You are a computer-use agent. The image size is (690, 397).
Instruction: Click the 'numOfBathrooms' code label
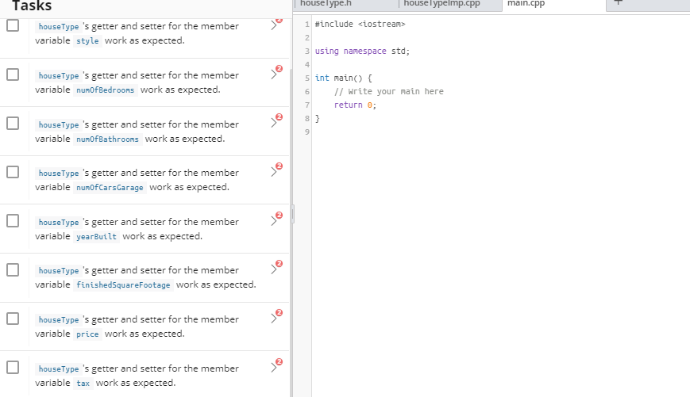(107, 139)
